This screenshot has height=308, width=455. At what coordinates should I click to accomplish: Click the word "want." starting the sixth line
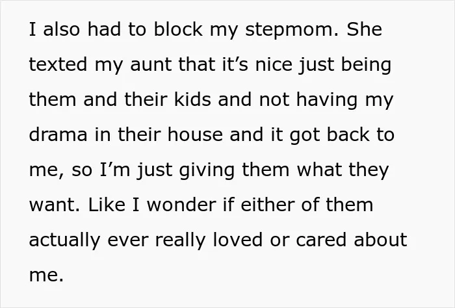pos(54,205)
